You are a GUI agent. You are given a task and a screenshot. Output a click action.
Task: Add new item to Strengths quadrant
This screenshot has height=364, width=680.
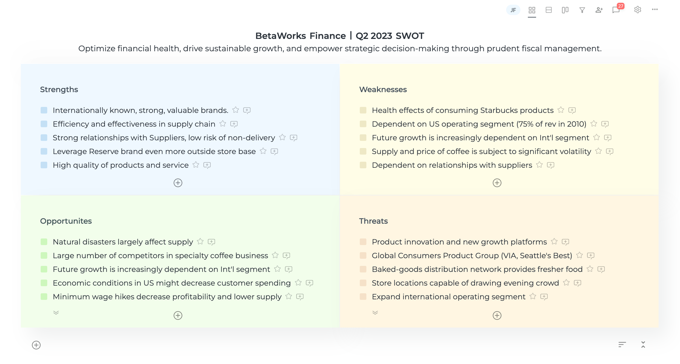tap(178, 183)
